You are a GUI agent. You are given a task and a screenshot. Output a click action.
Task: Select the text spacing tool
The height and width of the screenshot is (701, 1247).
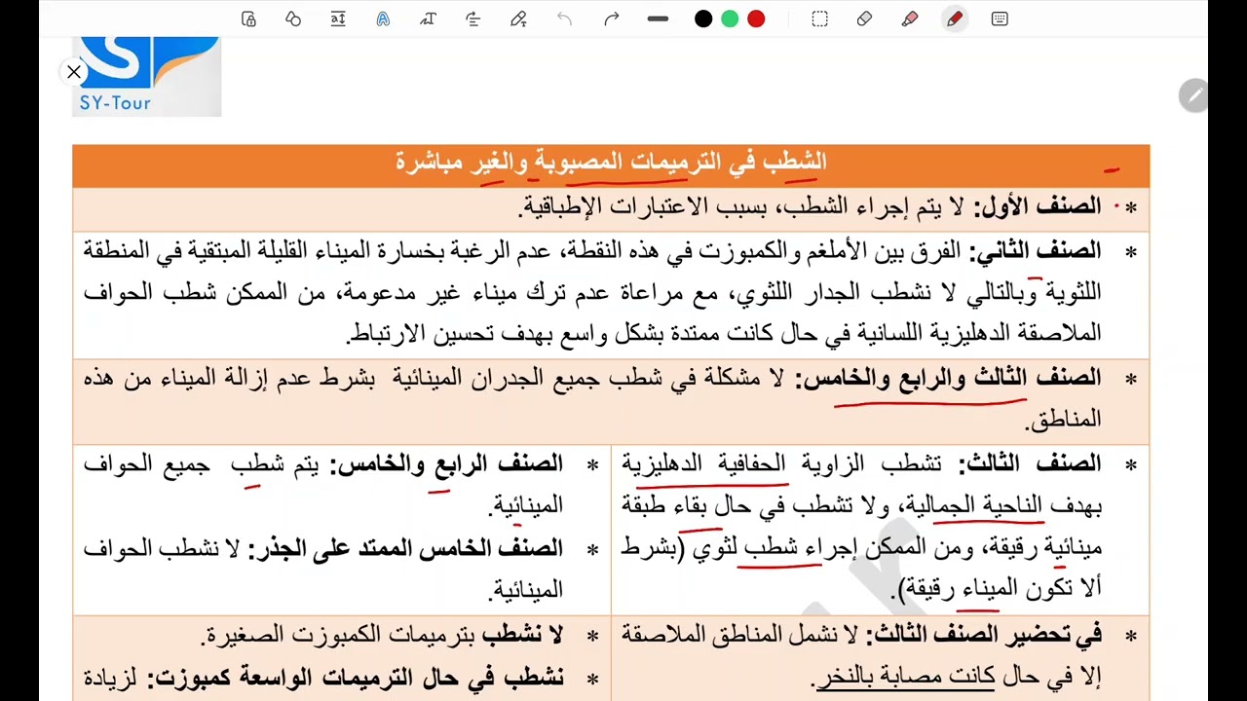coord(338,18)
